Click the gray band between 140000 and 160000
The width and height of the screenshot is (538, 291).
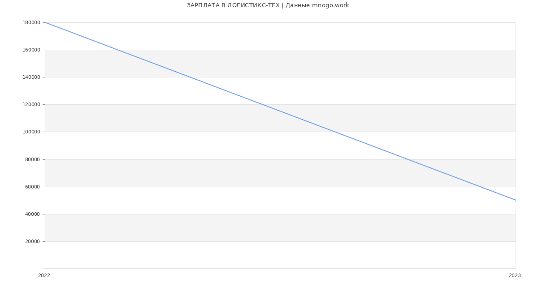[x=280, y=63]
